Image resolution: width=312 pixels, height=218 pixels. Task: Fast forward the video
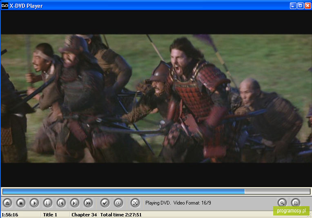point(88,203)
